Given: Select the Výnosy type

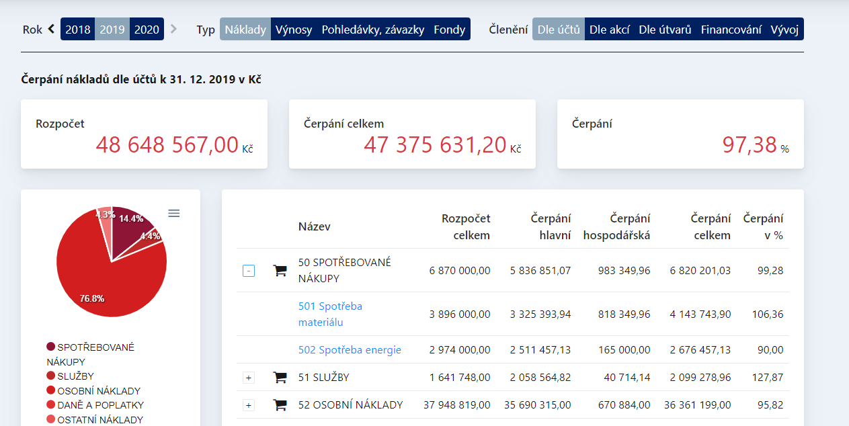Looking at the screenshot, I should click(x=294, y=30).
